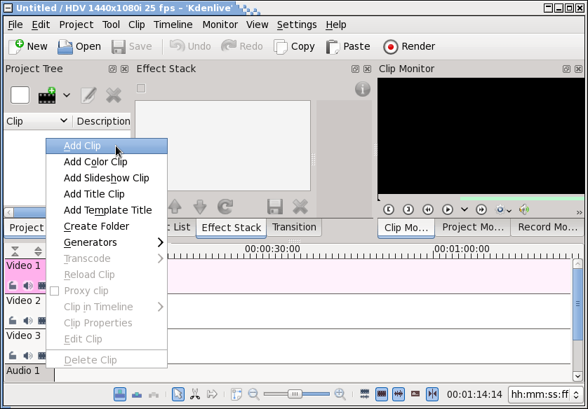Click rewind in Clip Monitor
Image resolution: width=588 pixels, height=409 pixels.
pyautogui.click(x=428, y=209)
